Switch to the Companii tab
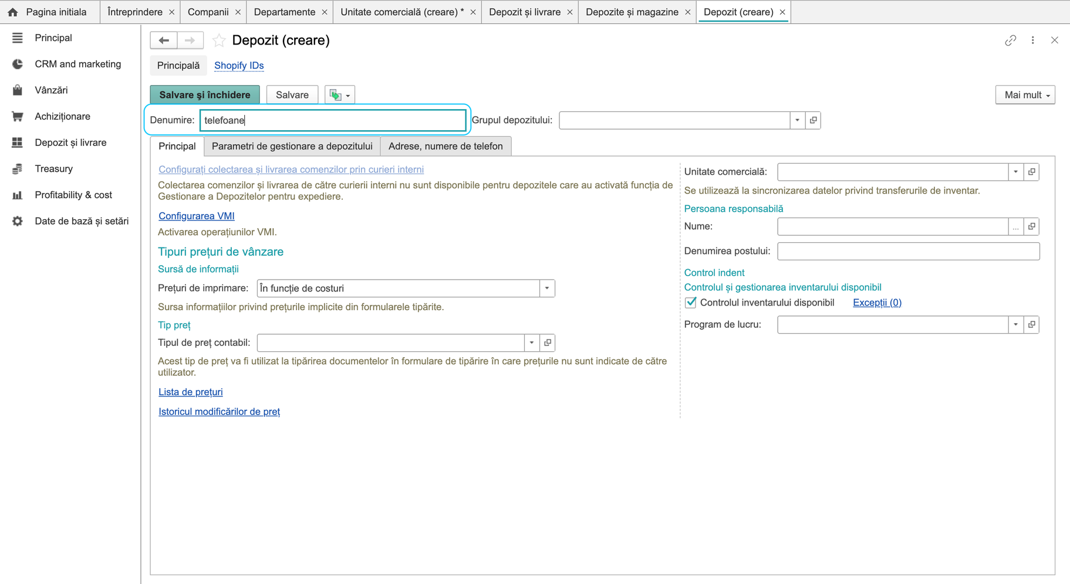The width and height of the screenshot is (1070, 584). (x=208, y=12)
